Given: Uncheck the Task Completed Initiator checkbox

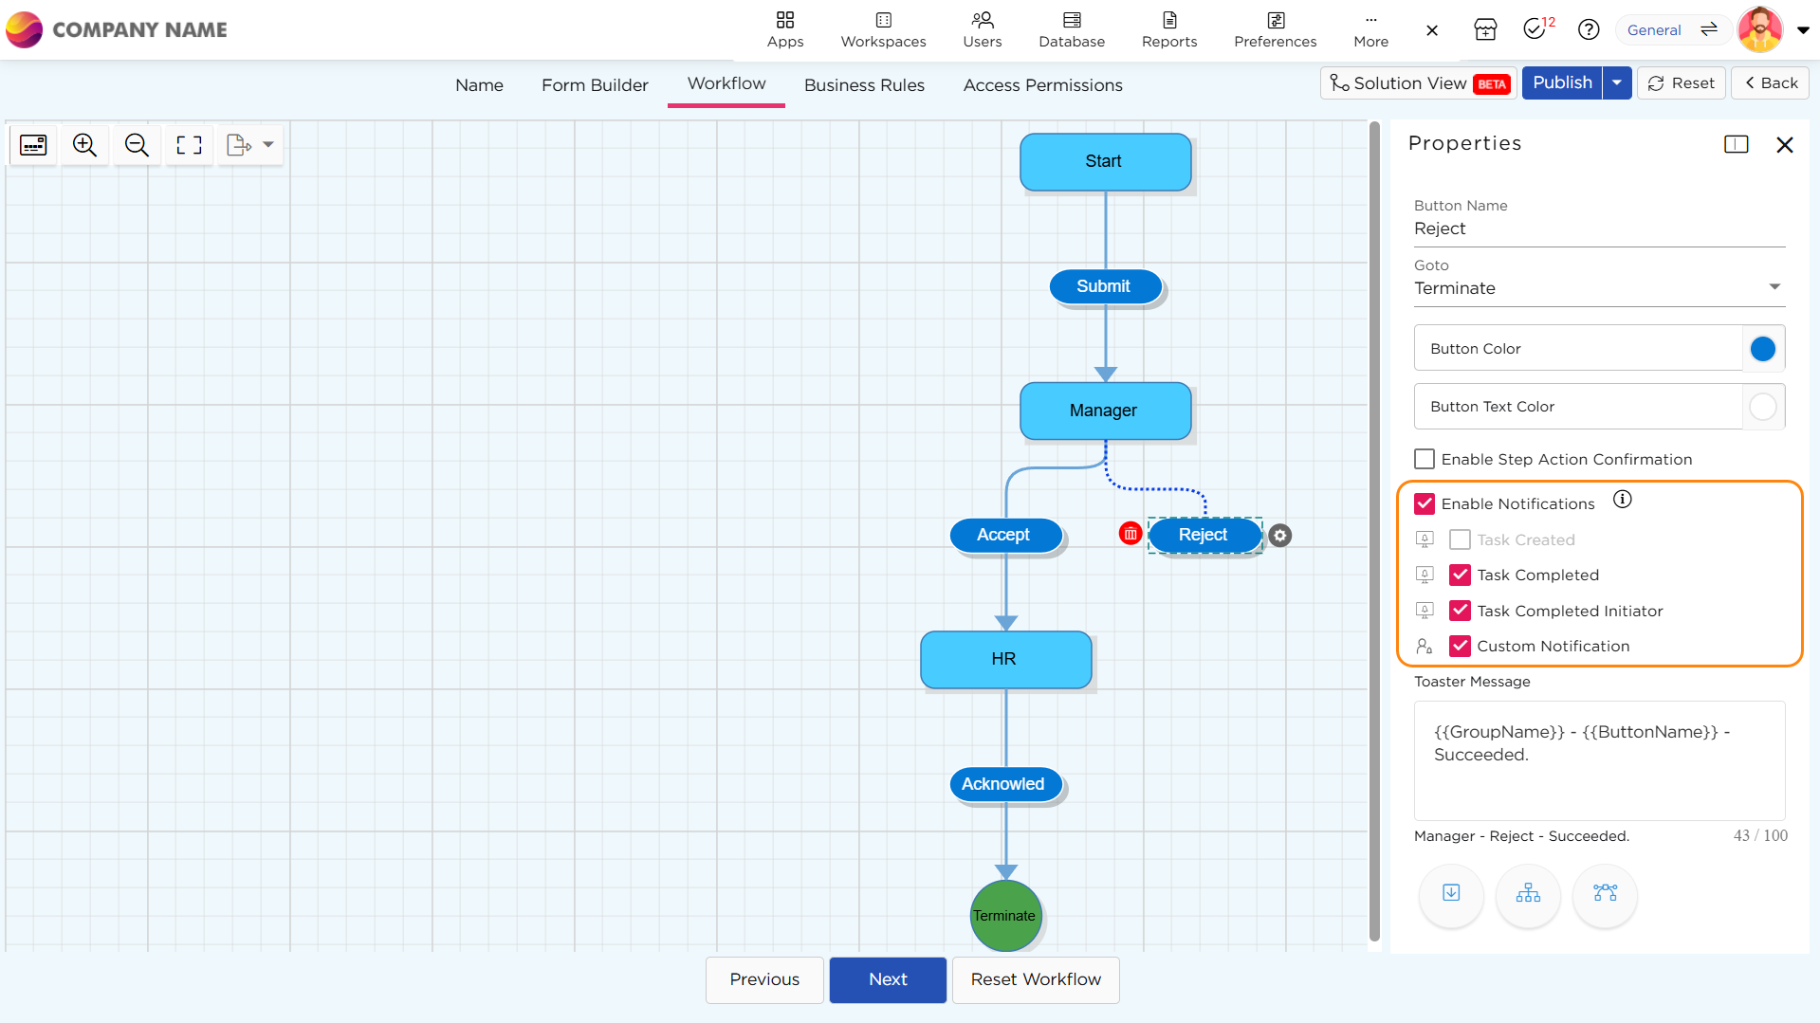Looking at the screenshot, I should (x=1460, y=612).
